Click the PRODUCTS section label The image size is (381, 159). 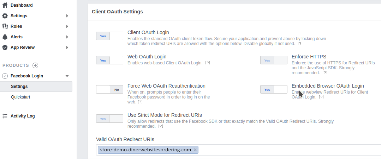[x=16, y=65]
